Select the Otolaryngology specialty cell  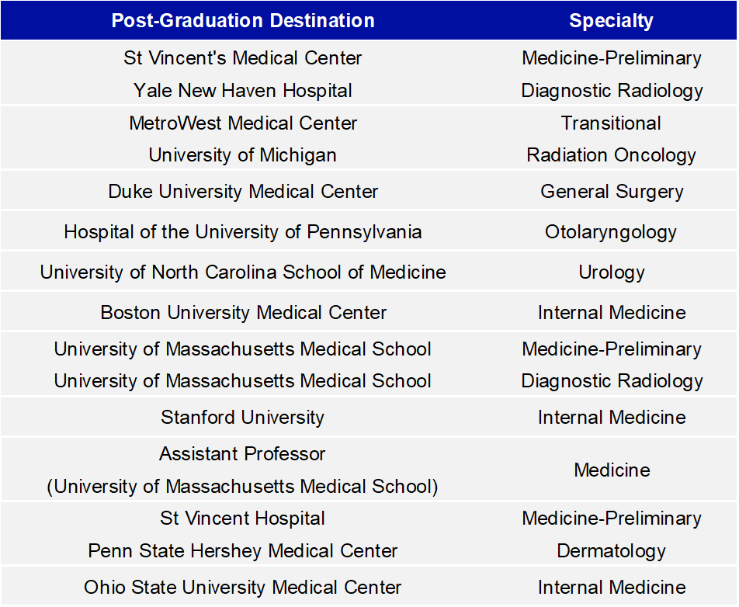point(611,232)
